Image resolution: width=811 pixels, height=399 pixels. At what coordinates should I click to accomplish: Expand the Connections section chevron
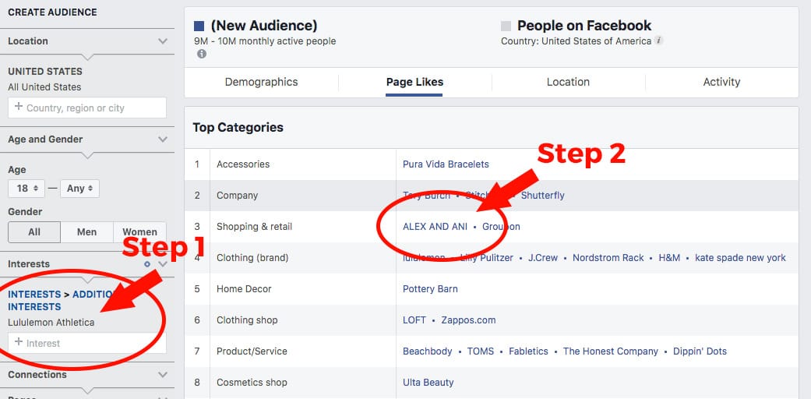click(x=163, y=374)
